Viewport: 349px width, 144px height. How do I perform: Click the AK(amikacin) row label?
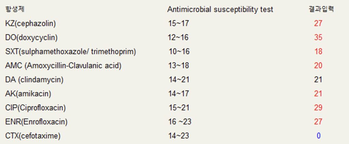click(x=28, y=93)
